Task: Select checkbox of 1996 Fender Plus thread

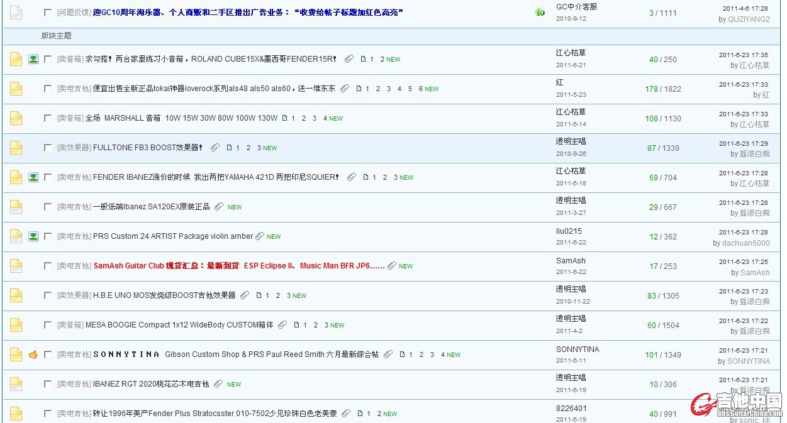Action: point(48,414)
